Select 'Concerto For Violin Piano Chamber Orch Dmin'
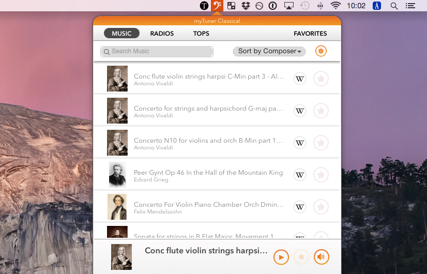Screen dimensions: 427x274 coord(217,206)
